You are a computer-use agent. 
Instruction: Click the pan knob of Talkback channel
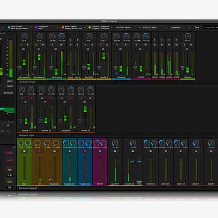187,36
